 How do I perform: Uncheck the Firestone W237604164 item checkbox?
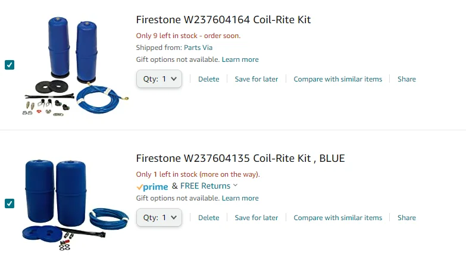click(10, 65)
